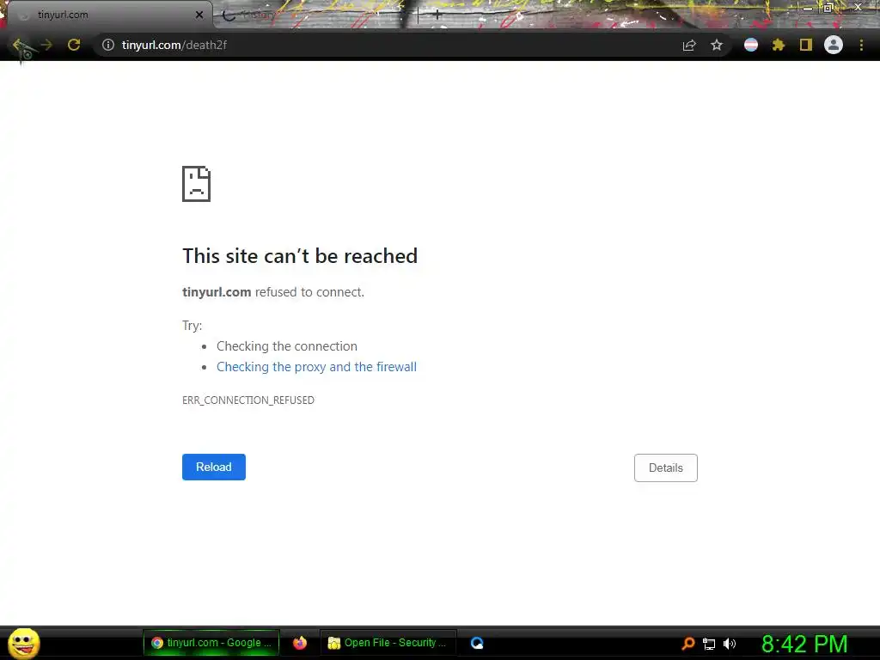
Task: Open the striped flag extension icon
Action: [x=751, y=45]
